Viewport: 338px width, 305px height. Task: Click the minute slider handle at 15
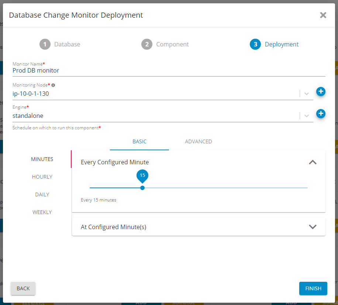(x=142, y=188)
